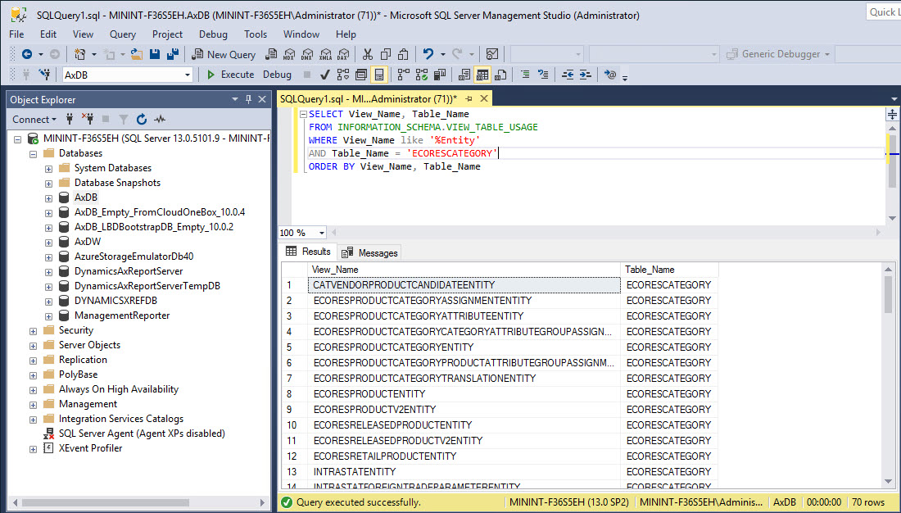Uncomment the selected lines
901x513 pixels.
543,75
